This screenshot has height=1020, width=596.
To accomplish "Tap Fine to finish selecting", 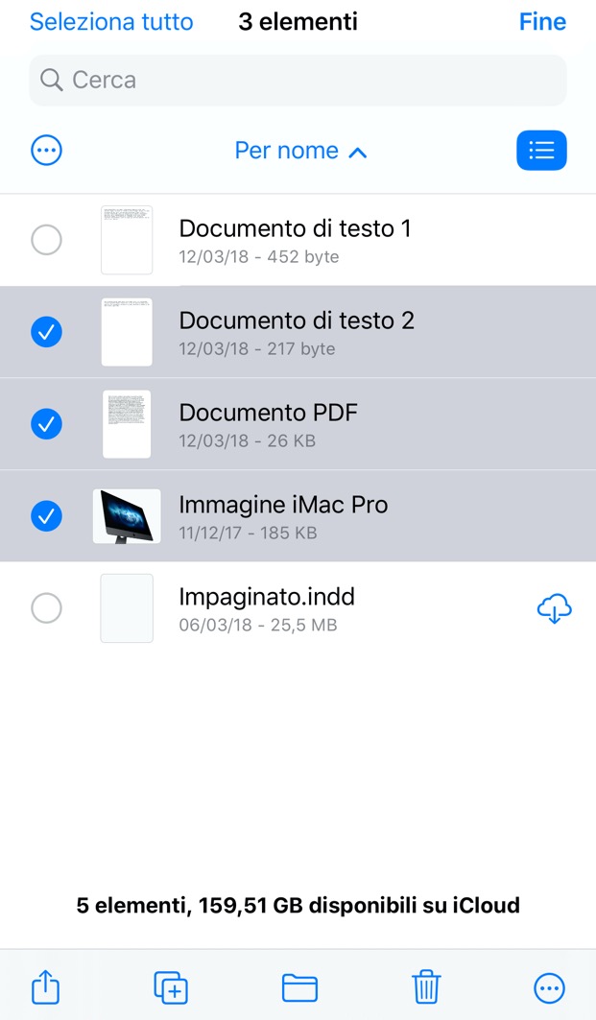I will click(542, 22).
